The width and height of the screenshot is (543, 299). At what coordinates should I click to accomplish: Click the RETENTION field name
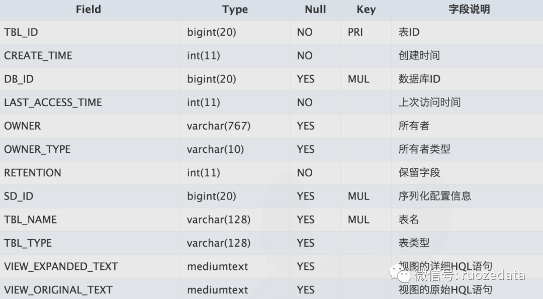33,173
